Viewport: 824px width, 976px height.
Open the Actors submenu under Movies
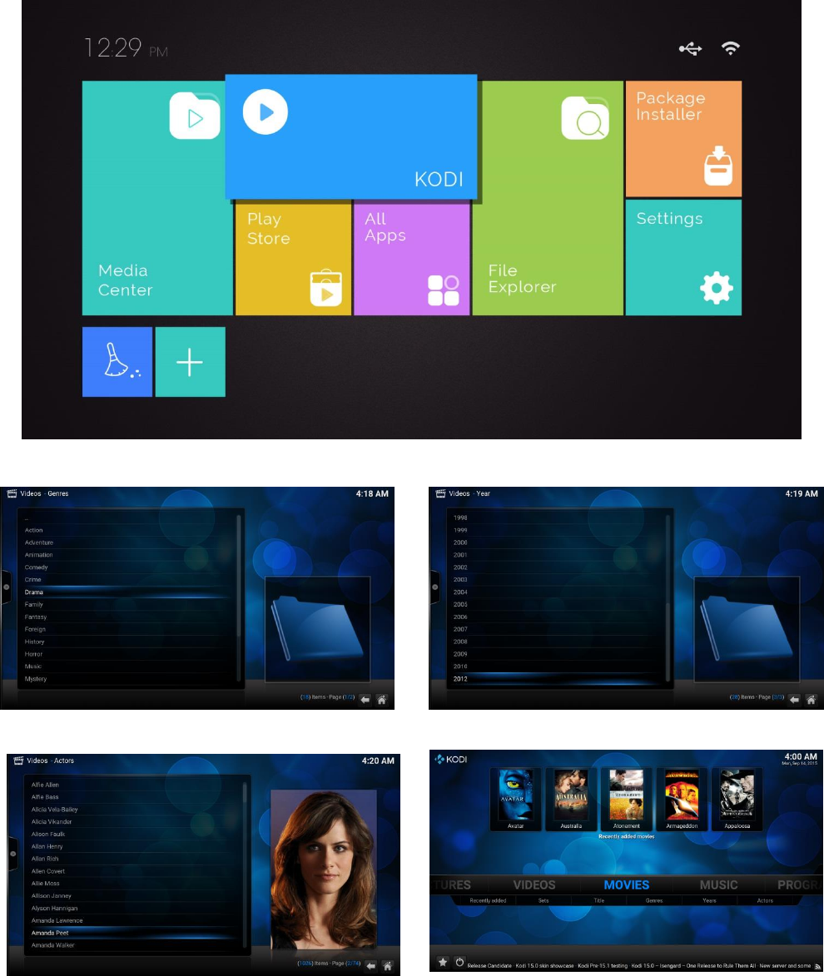pyautogui.click(x=765, y=900)
